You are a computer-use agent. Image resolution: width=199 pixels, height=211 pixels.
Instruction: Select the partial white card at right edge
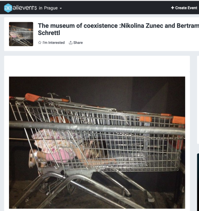coord(198,100)
